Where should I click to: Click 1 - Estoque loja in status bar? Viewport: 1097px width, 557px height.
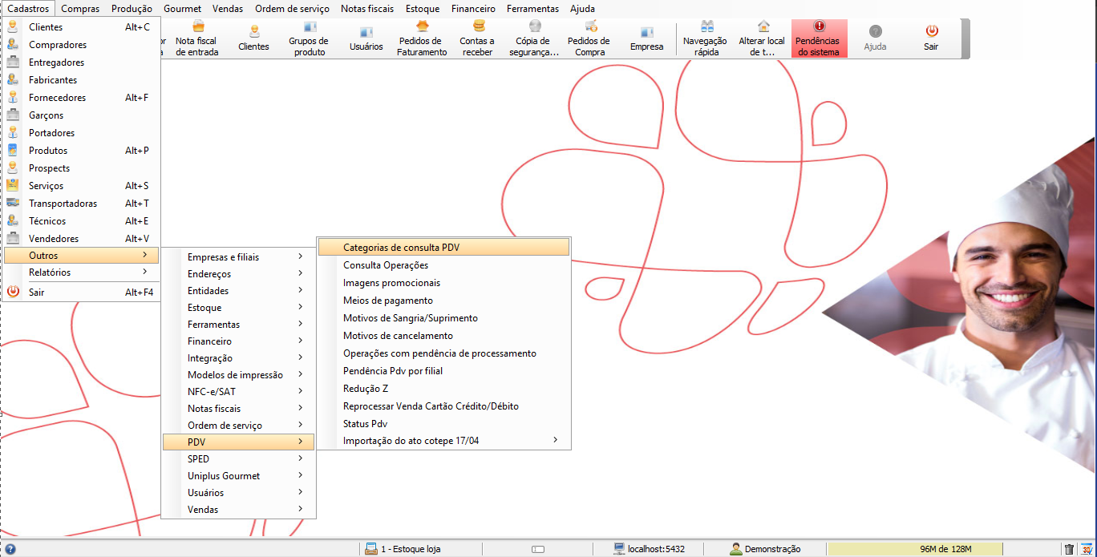click(403, 549)
